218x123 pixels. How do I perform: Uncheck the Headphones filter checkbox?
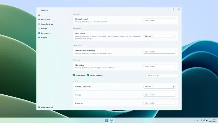click(74, 75)
